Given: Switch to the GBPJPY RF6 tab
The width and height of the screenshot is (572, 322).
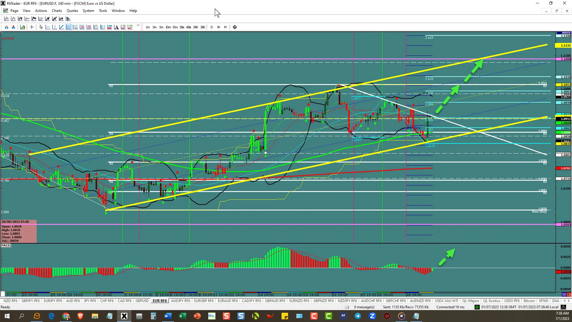Looking at the screenshot, I should pyautogui.click(x=30, y=301).
